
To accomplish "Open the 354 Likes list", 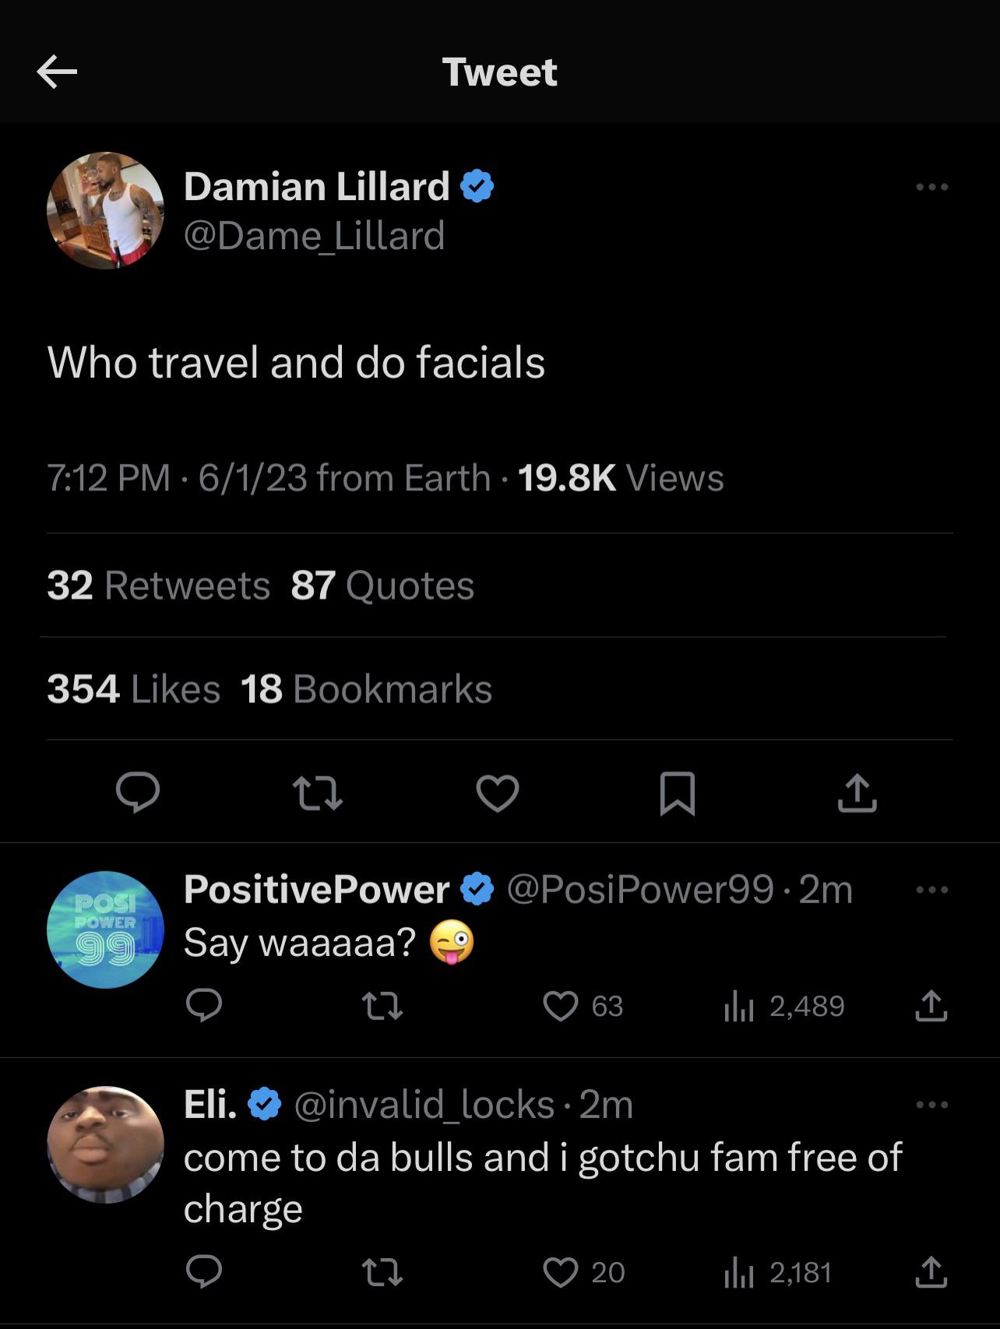I will [x=133, y=689].
